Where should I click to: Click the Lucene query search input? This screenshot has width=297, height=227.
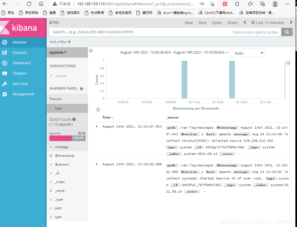tap(140, 32)
